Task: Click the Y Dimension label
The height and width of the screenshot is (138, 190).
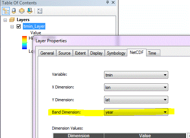Action: coord(63,100)
